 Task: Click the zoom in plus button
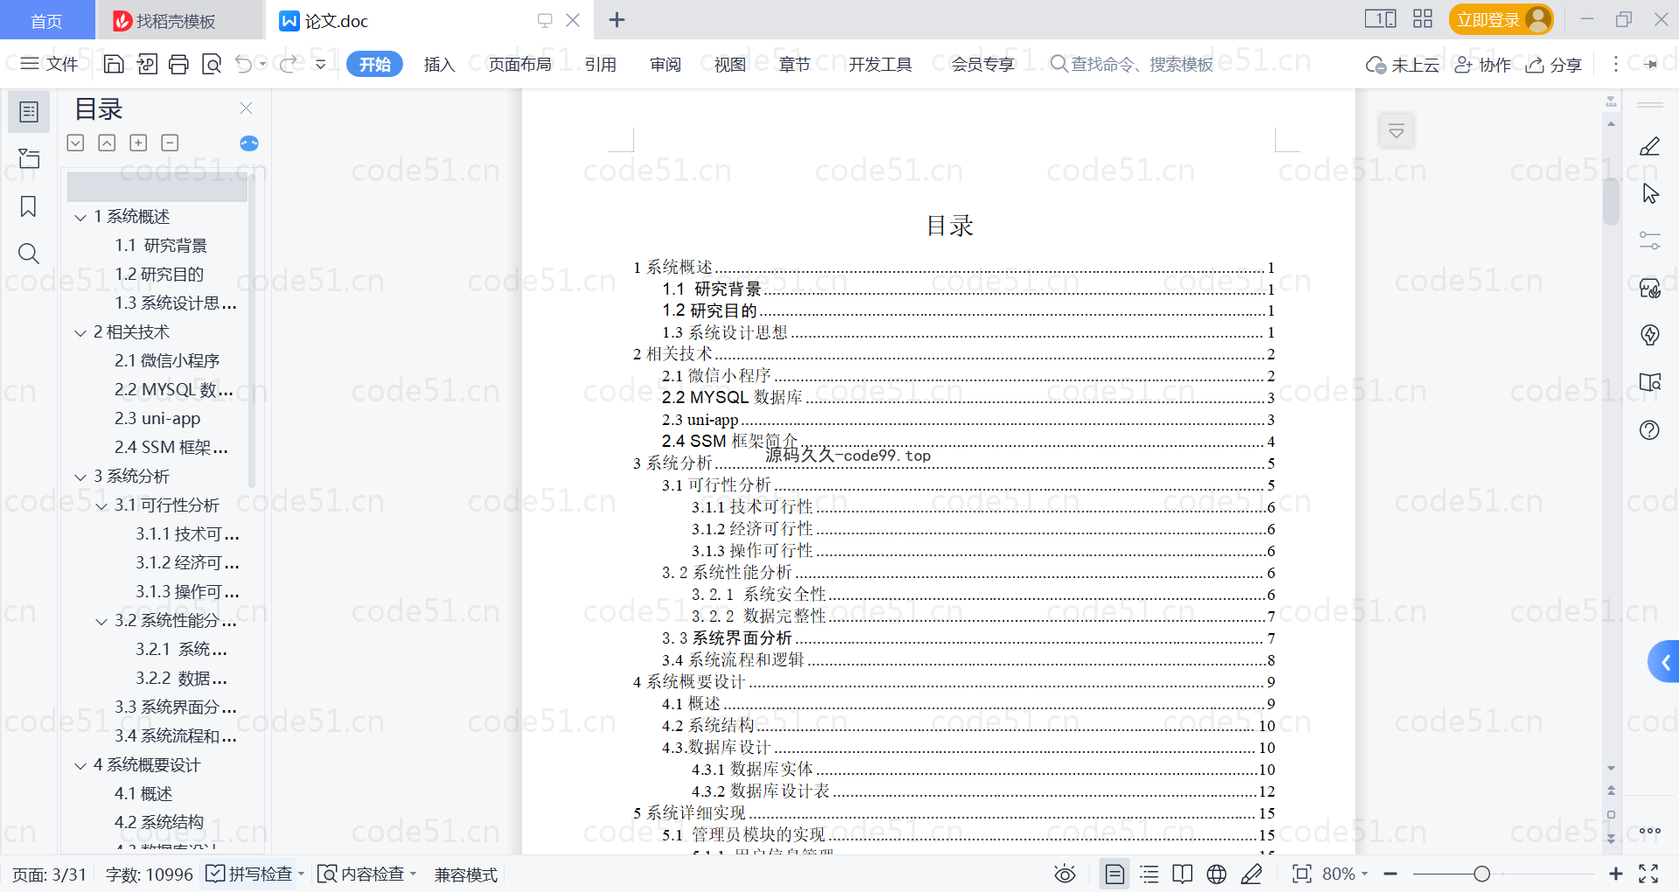(x=1616, y=874)
